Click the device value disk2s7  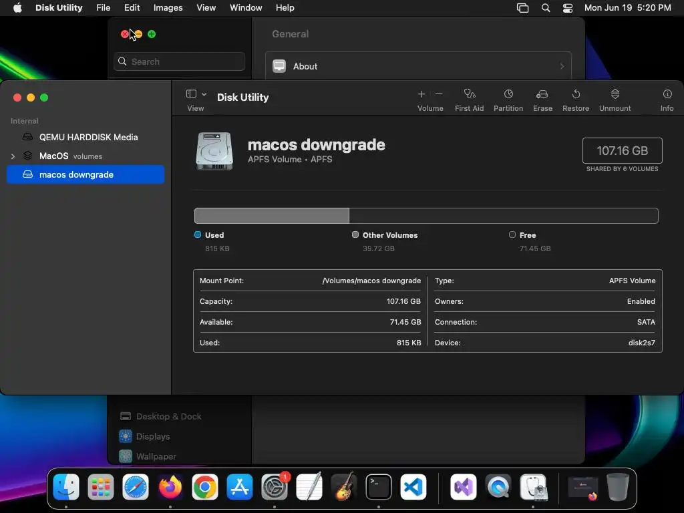(x=642, y=343)
